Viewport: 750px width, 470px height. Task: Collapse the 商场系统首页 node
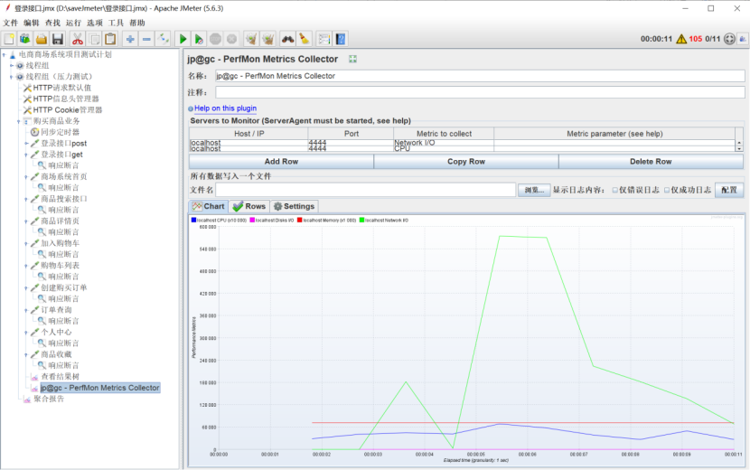[x=26, y=176]
